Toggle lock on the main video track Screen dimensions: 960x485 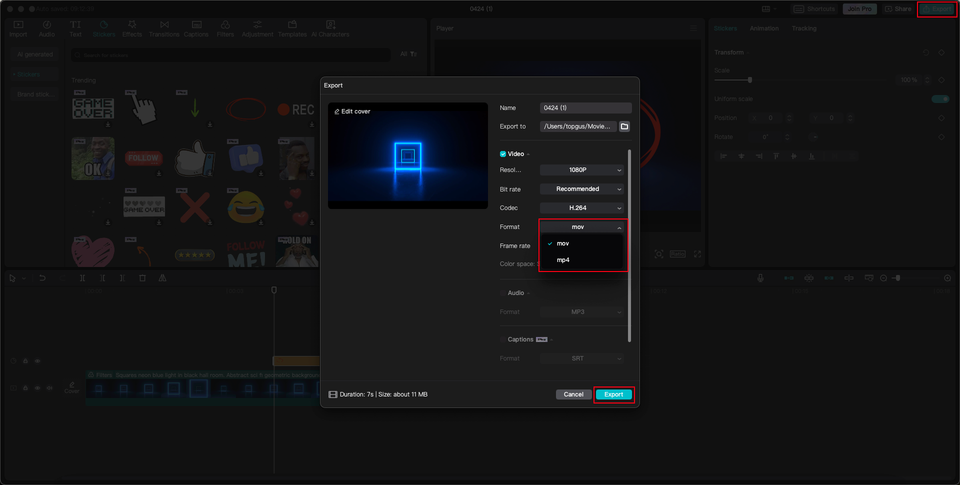(x=25, y=388)
